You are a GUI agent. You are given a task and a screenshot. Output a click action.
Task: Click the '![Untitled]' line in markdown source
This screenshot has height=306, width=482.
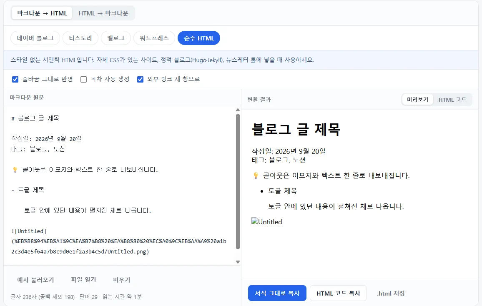(x=29, y=231)
